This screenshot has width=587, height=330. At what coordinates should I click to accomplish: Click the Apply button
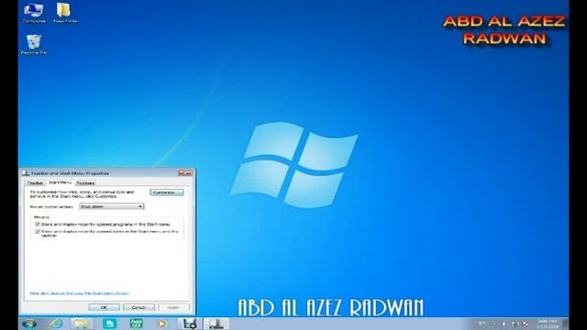click(x=173, y=307)
